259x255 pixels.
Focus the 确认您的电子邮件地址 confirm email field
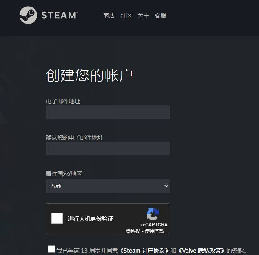coord(108,149)
